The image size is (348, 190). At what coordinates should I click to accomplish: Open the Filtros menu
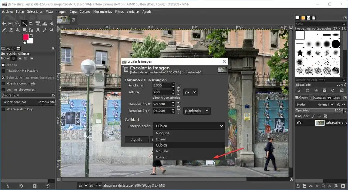point(119,11)
